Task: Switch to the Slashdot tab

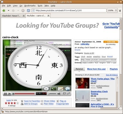Action: coord(11,16)
